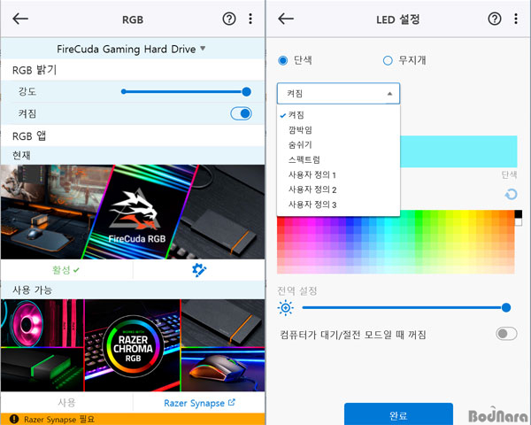Screen dimensions: 531x425
Task: Choose 스펙트럼 from the effect list
Action: point(305,160)
